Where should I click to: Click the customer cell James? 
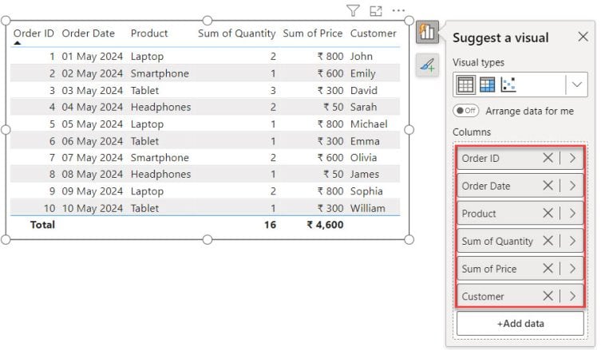click(x=364, y=174)
